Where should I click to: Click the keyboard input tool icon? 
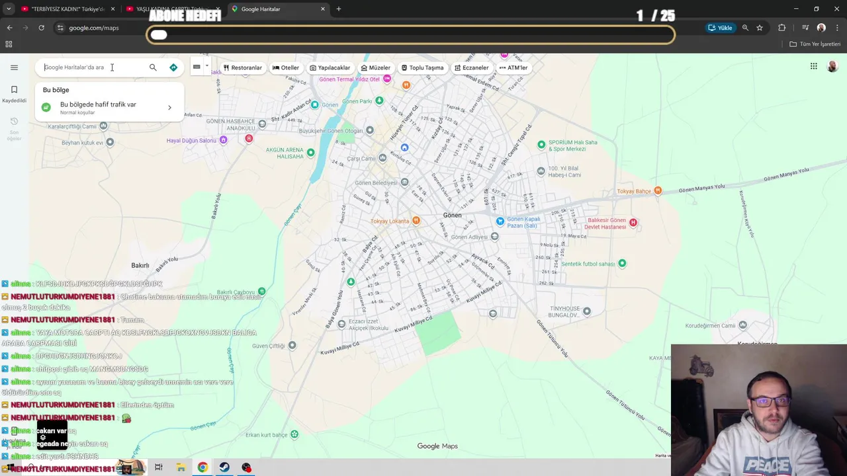[x=197, y=67]
